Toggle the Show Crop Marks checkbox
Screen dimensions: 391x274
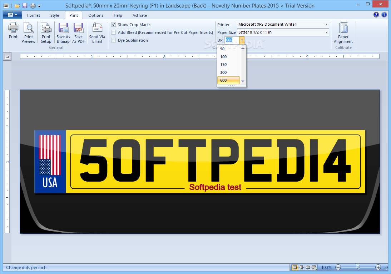113,24
